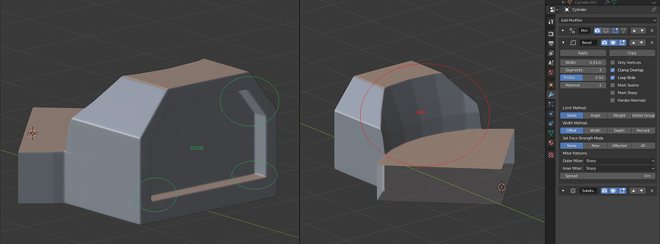
Task: Set Width Method to Depth
Action: [619, 131]
